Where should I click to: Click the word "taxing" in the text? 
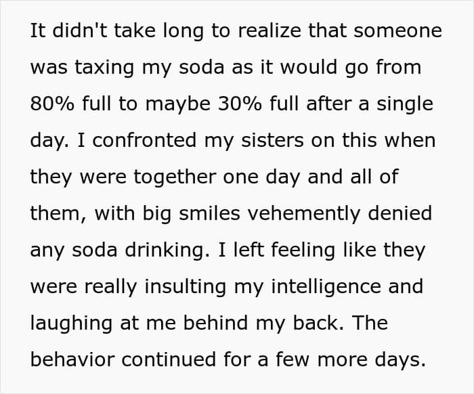104,68
